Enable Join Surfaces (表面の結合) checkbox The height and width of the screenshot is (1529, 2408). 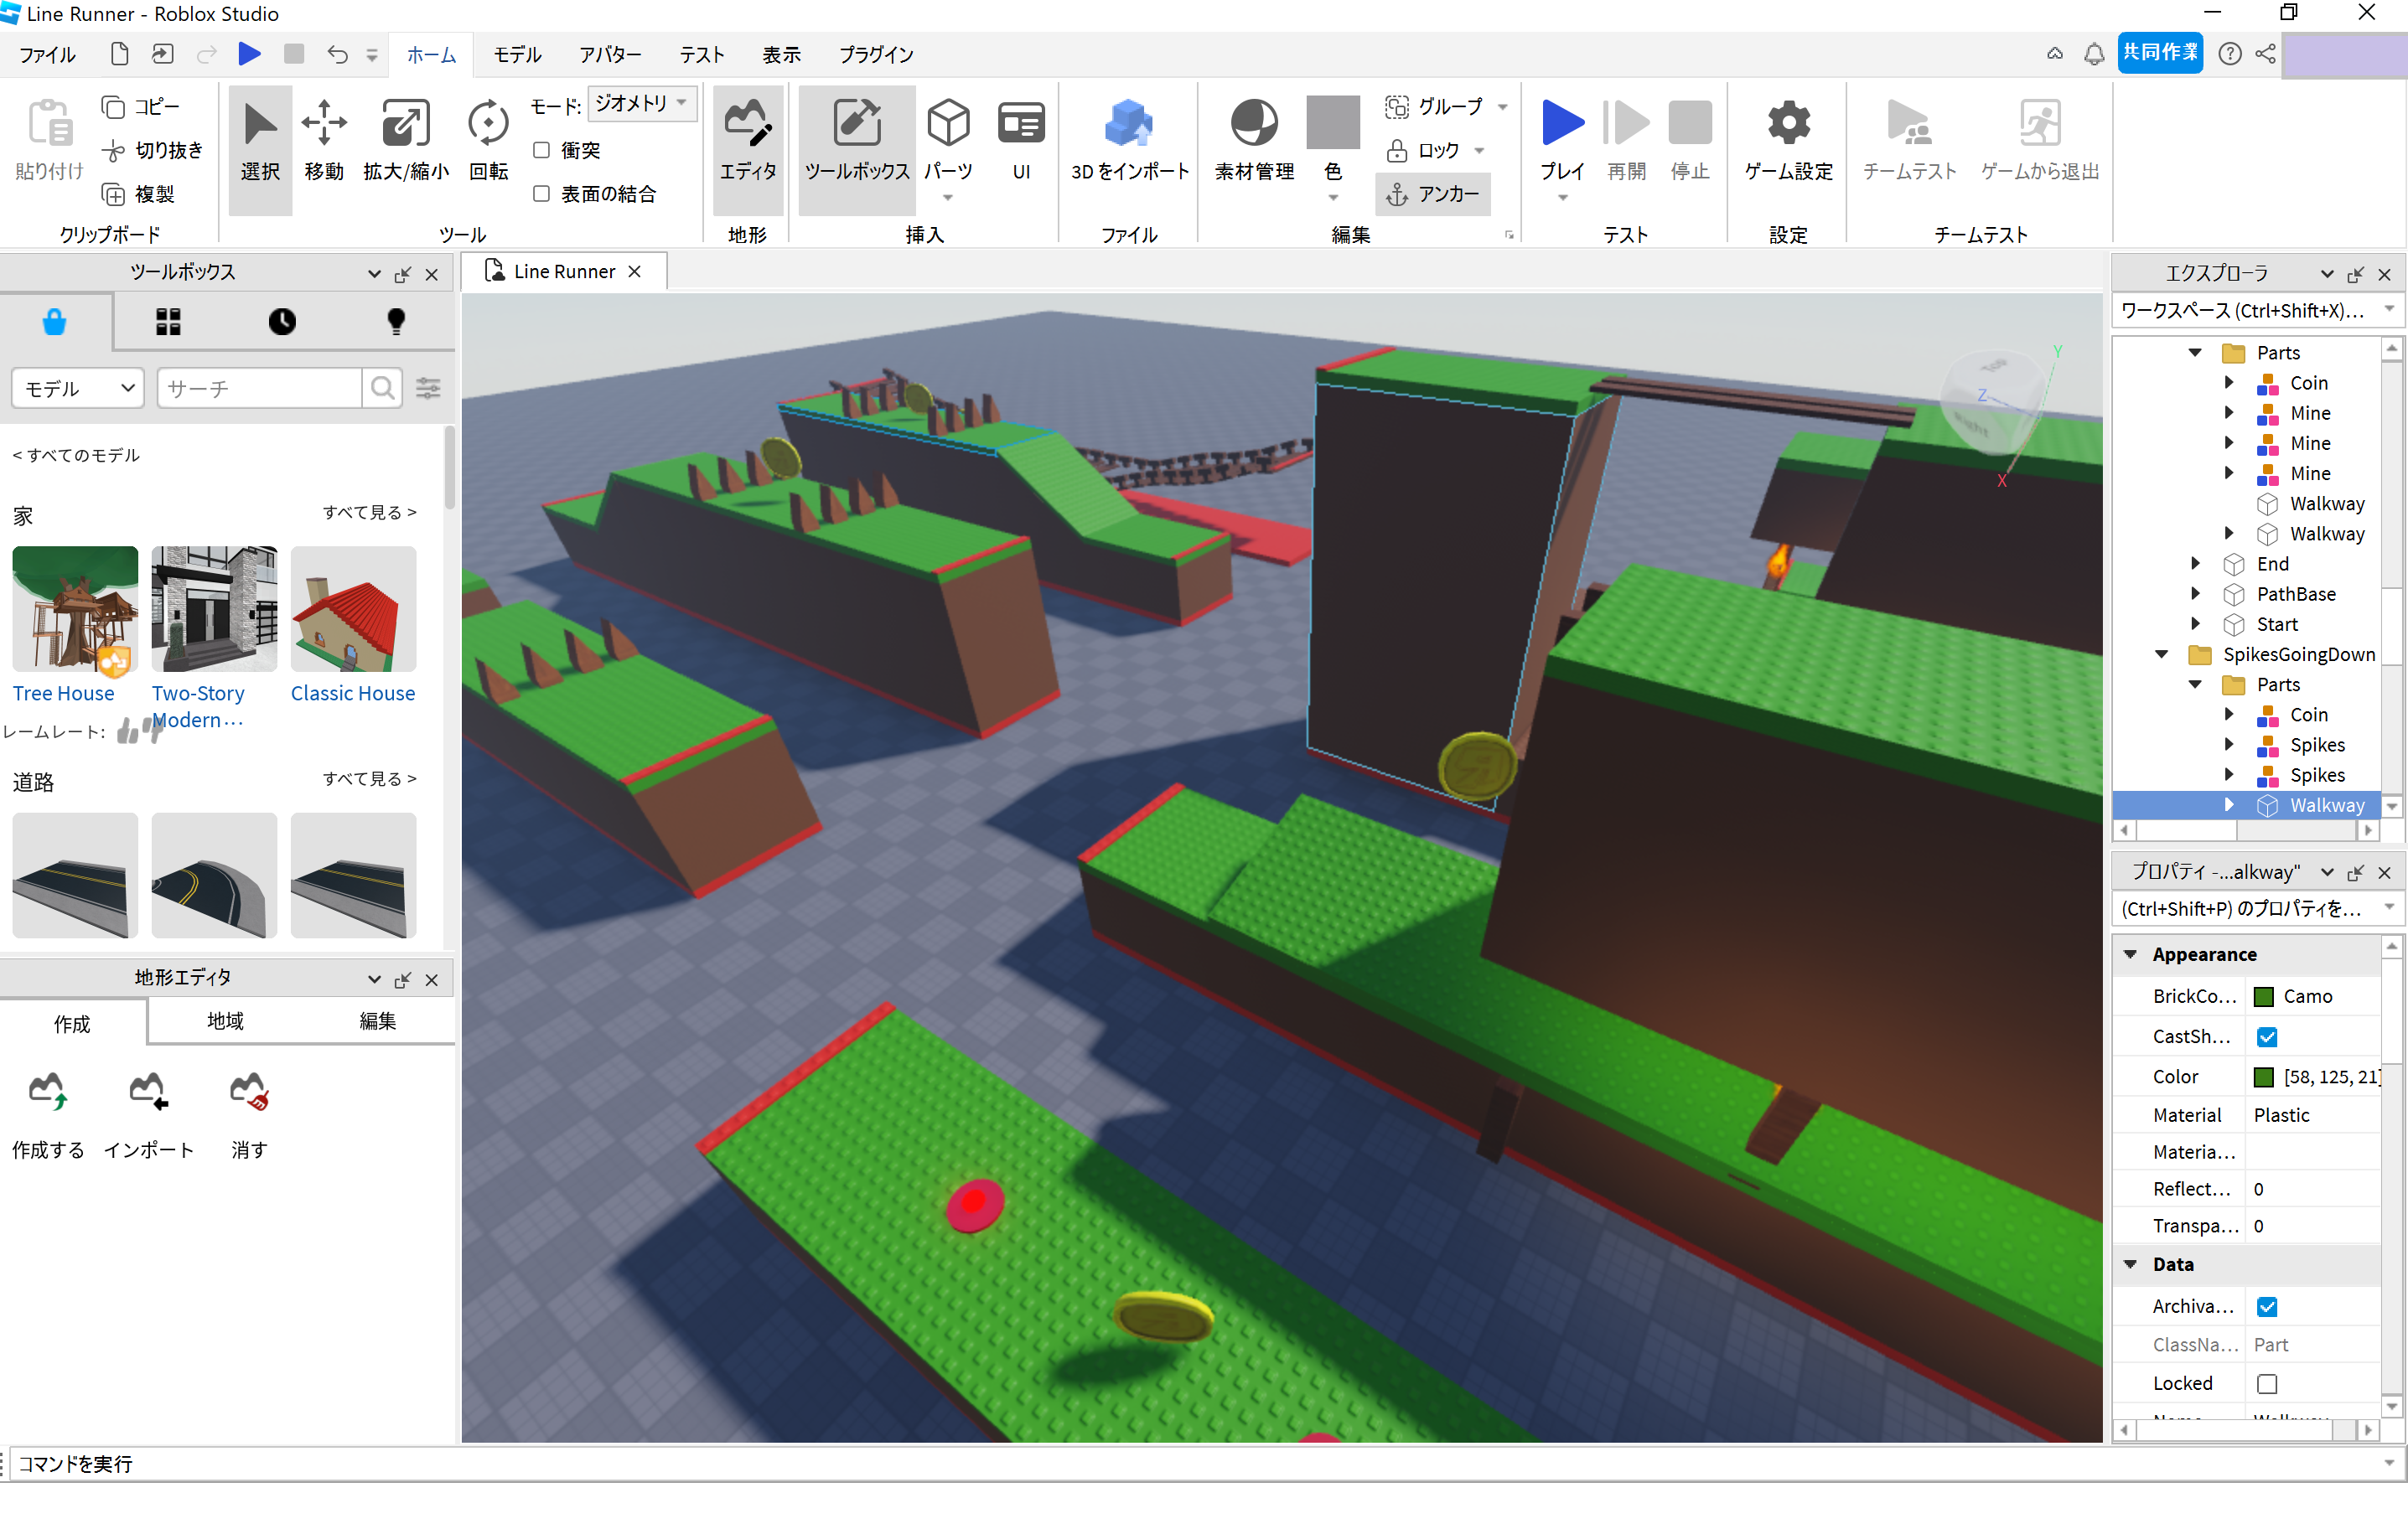(541, 194)
